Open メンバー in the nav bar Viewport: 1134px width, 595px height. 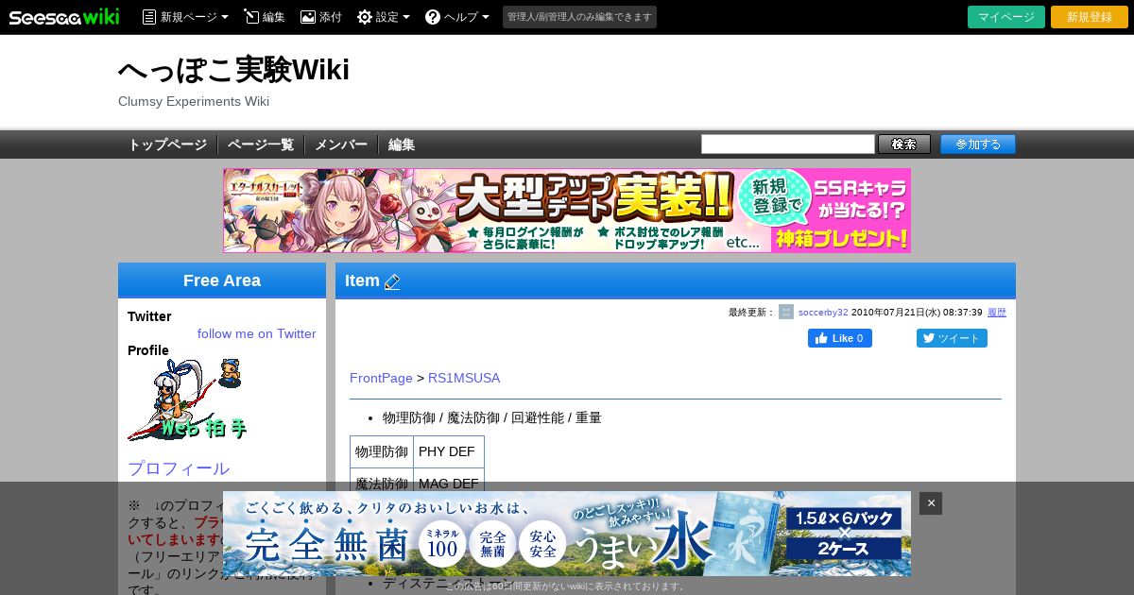341,144
